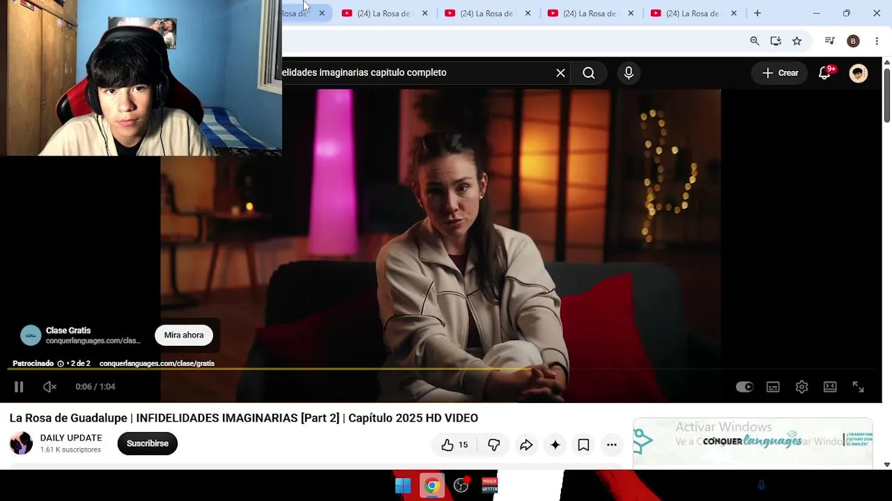Screen dimensions: 892x501
Task: Open a new browser tab
Action: coord(758,13)
